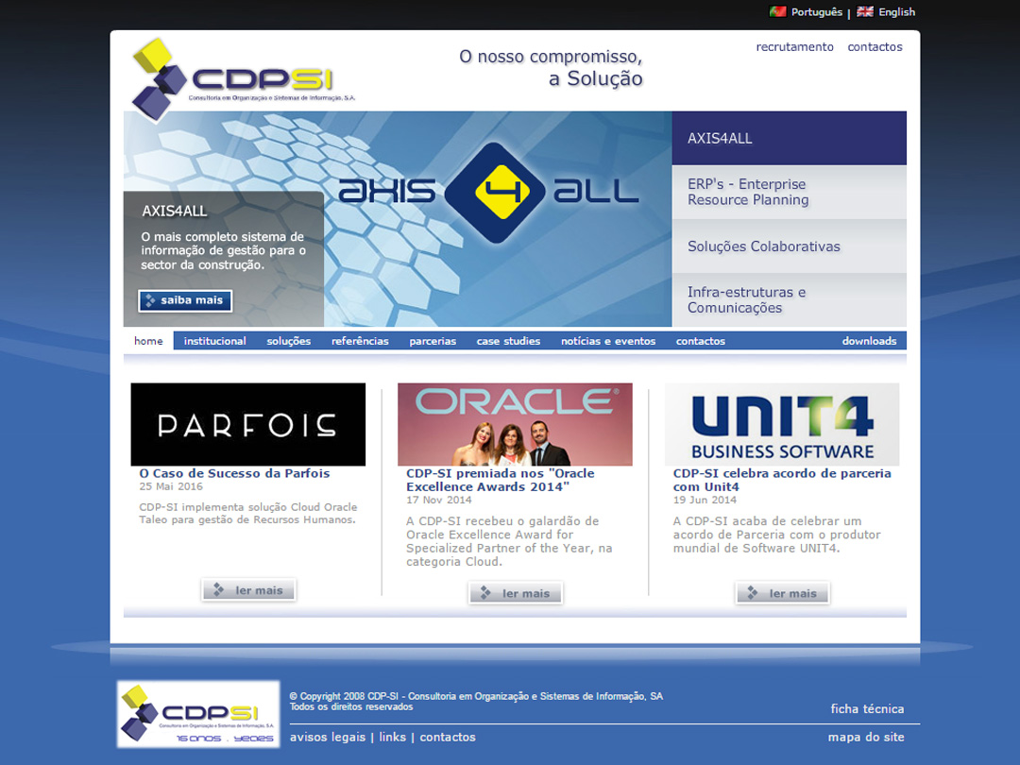Open the mapa do site footer link
This screenshot has height=765, width=1020.
click(866, 737)
